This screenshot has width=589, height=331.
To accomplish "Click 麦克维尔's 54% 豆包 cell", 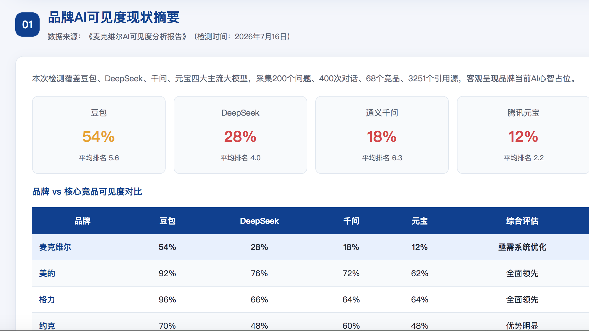I will click(x=167, y=247).
